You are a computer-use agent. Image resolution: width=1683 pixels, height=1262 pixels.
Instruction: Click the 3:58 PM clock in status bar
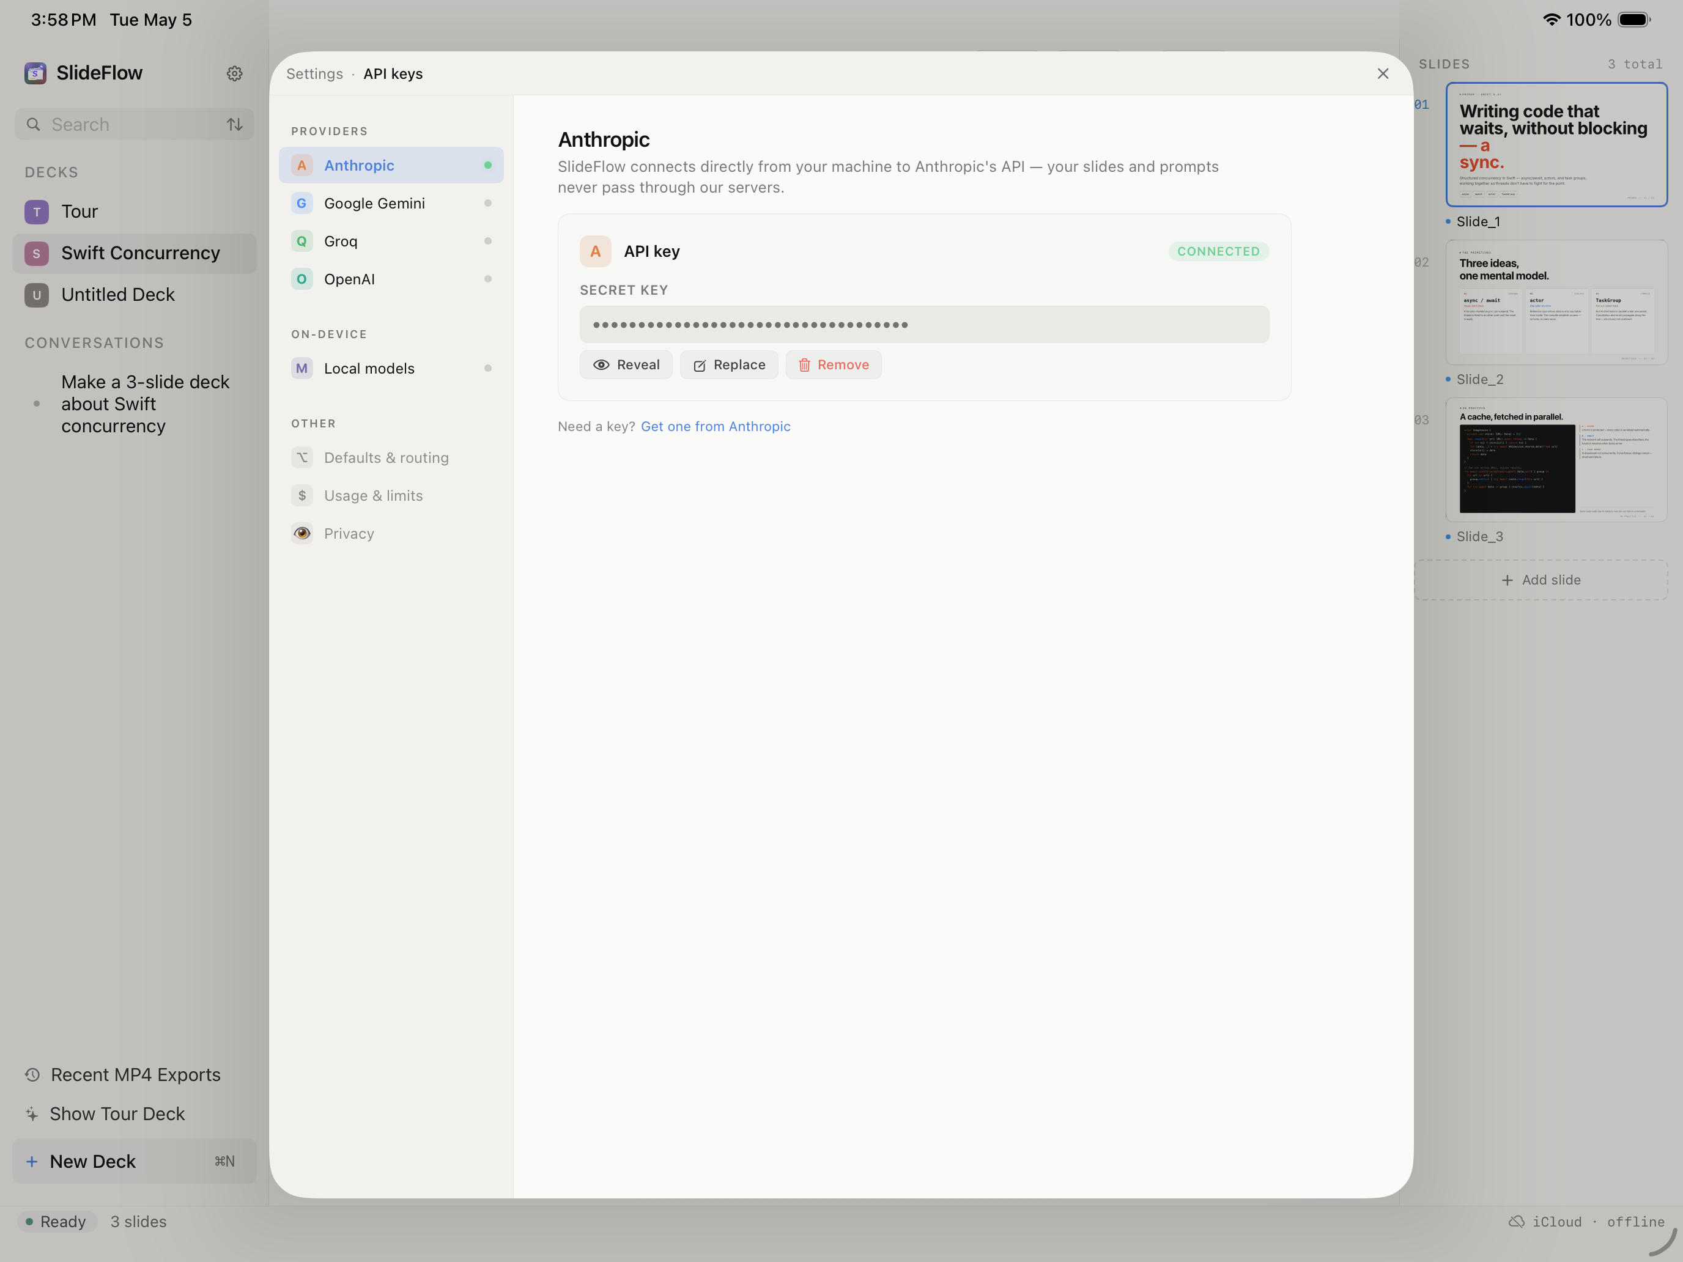63,20
